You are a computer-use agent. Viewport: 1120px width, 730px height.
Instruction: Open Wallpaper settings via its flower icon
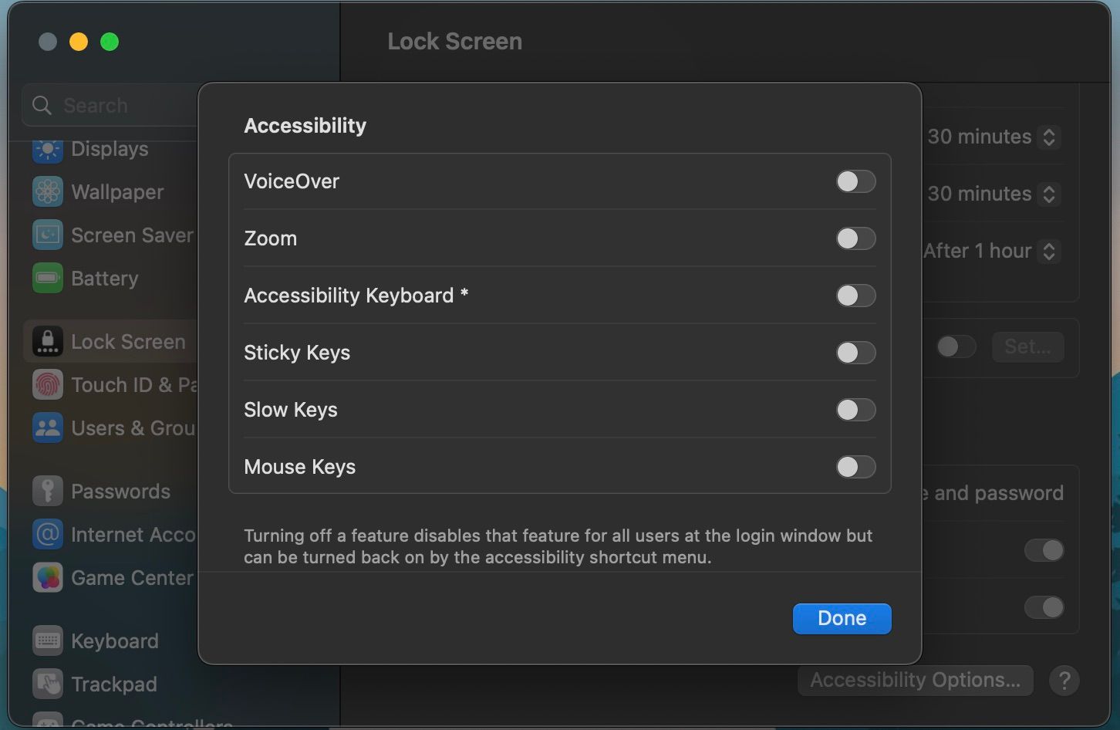(47, 192)
